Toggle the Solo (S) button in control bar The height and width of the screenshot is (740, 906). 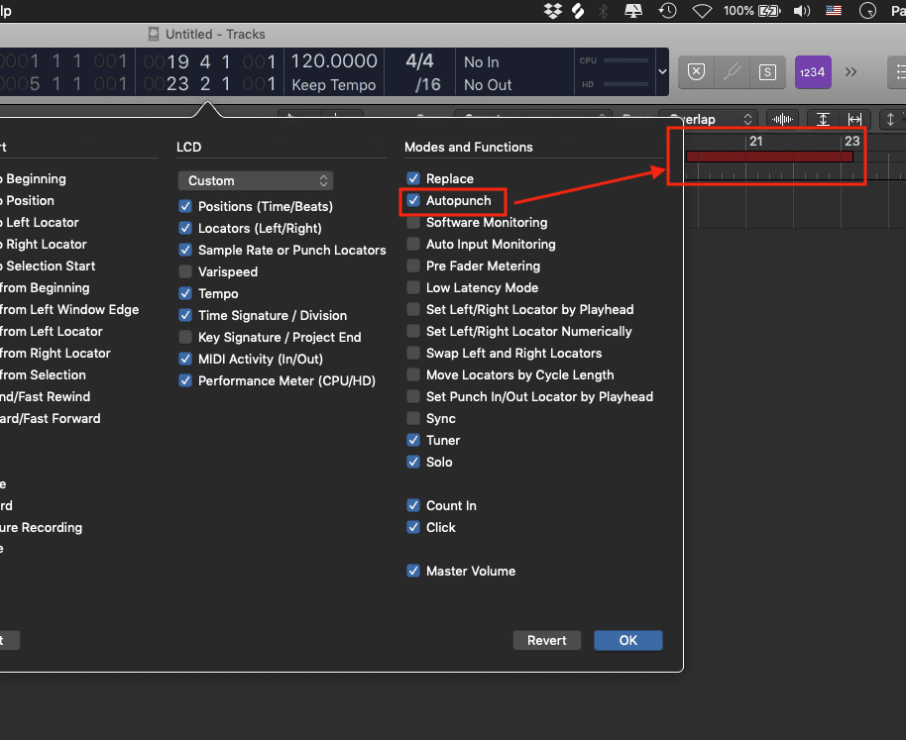(x=766, y=71)
